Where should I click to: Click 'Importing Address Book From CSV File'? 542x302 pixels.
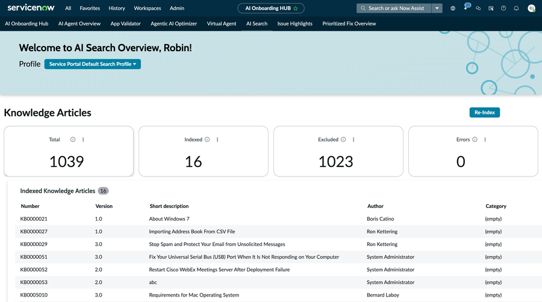coord(192,231)
